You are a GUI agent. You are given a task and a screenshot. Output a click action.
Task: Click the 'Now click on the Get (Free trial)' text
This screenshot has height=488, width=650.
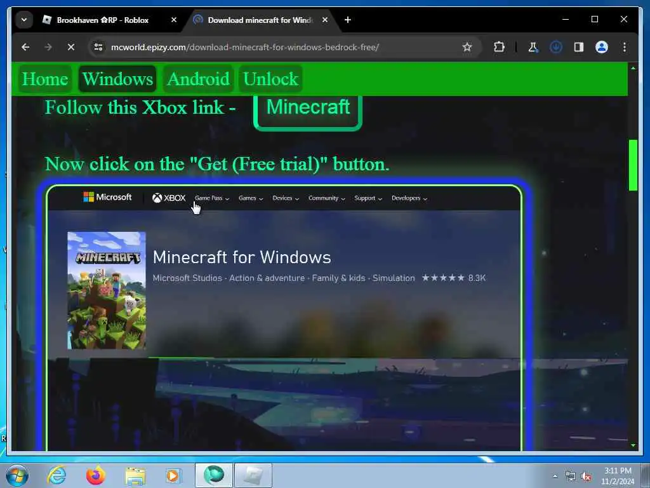[x=217, y=165]
